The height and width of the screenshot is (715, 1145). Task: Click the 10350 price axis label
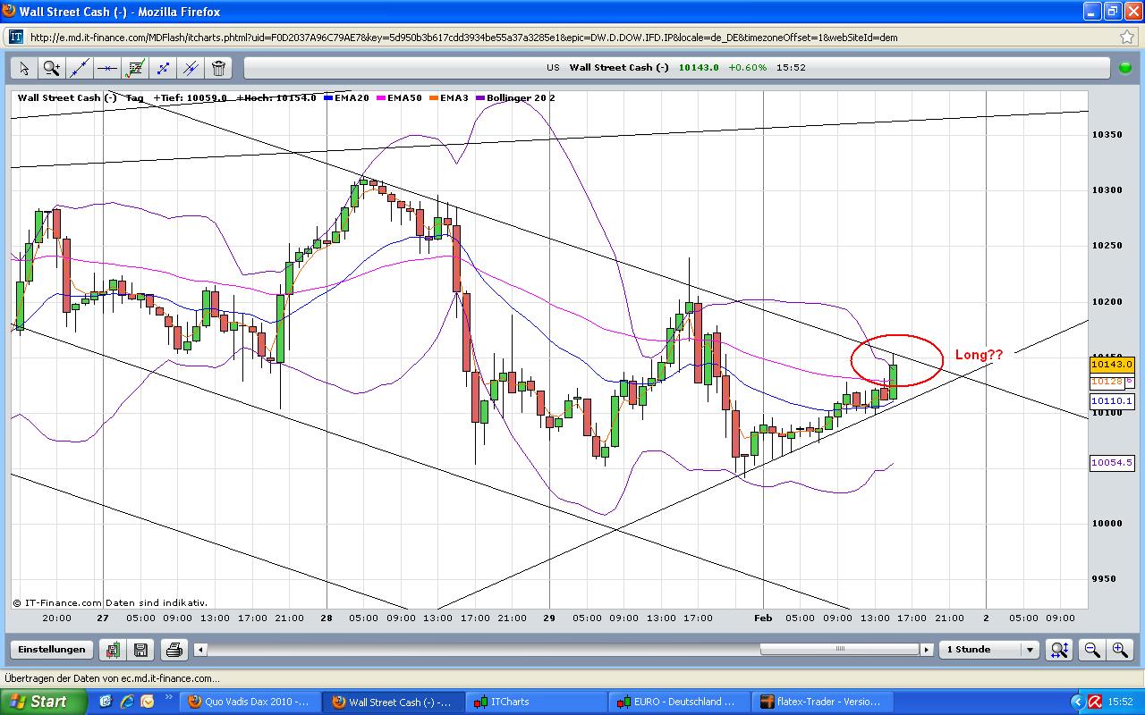[x=1107, y=134]
